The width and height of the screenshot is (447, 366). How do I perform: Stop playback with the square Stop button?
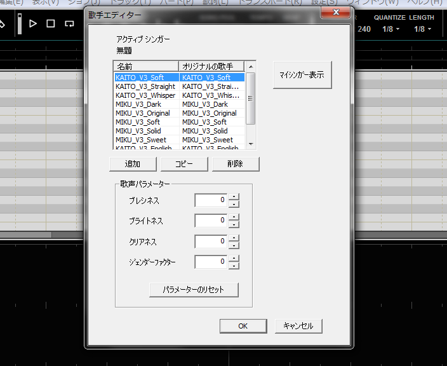(51, 24)
